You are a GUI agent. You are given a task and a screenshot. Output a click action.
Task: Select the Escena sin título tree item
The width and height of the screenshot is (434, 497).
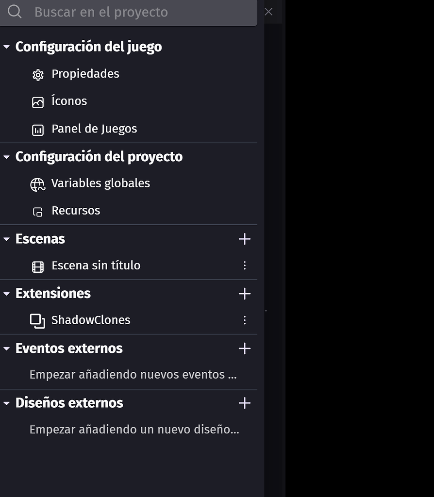coord(96,265)
